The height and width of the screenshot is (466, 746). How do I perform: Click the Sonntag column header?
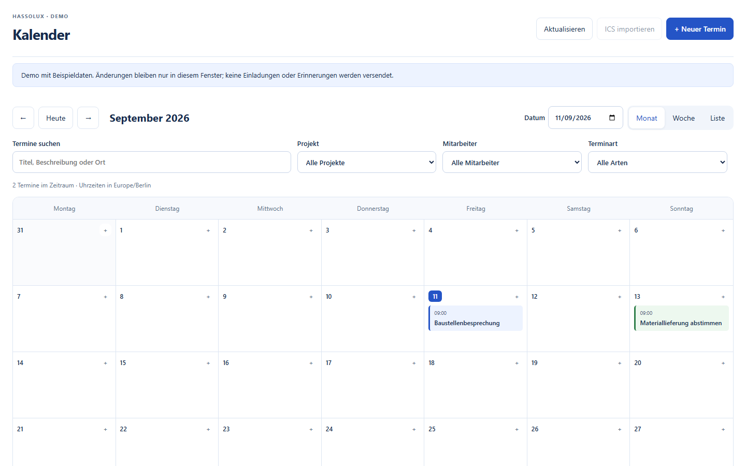click(x=681, y=209)
